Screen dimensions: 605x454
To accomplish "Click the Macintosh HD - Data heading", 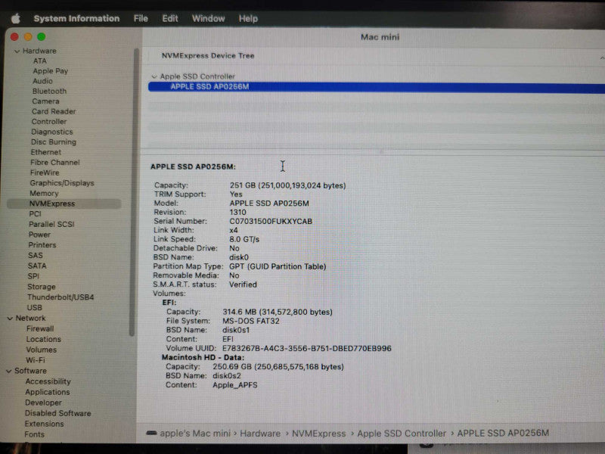I will [203, 357].
